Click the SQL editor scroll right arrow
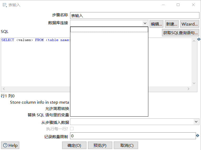Image resolution: width=201 pixels, height=150 pixels. [x=188, y=89]
